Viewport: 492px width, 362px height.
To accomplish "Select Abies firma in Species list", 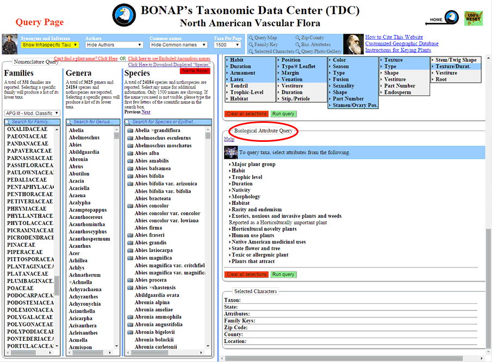I will pos(148,228).
